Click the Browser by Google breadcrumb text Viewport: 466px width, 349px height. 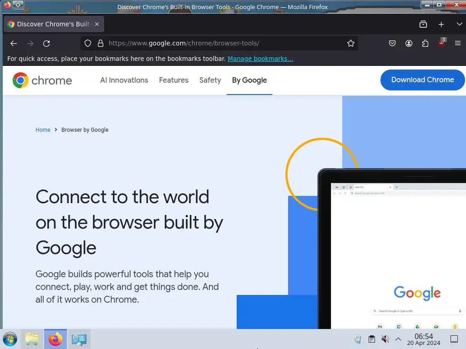click(x=85, y=130)
